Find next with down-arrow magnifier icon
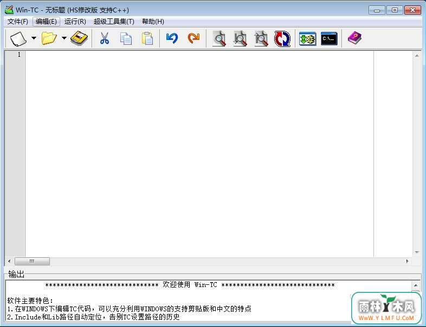This screenshot has width=426, height=327. (240, 38)
